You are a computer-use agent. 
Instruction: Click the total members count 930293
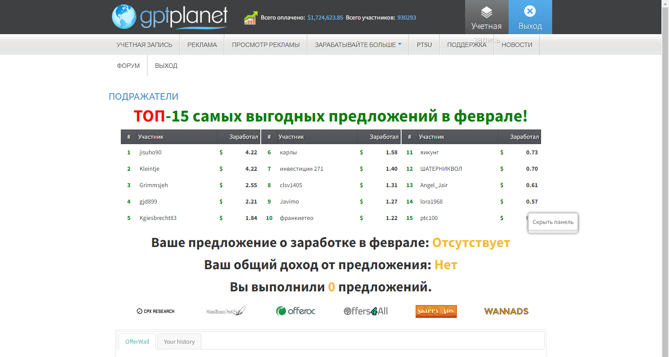(x=407, y=18)
